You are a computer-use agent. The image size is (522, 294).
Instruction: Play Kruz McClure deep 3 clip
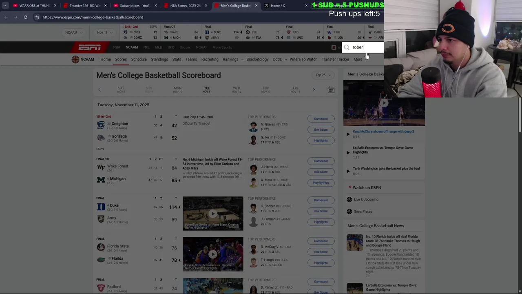tap(348, 134)
